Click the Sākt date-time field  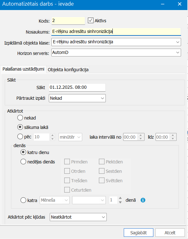tap(77, 87)
